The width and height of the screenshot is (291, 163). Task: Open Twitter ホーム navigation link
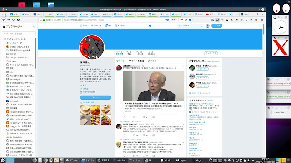84,26
